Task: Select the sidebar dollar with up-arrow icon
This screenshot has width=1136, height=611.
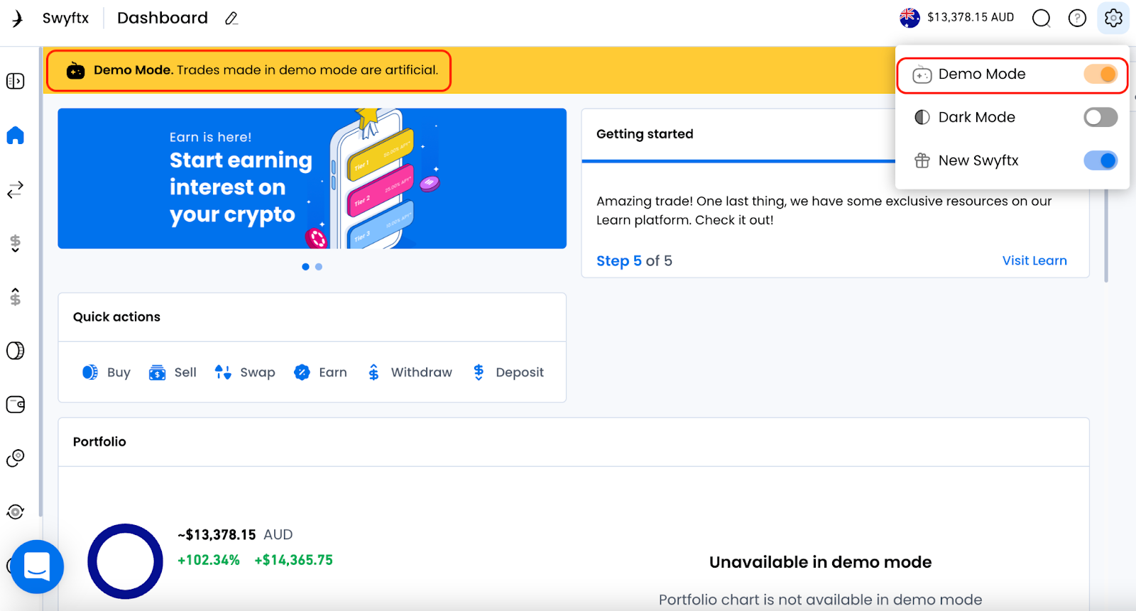Action: (x=15, y=297)
